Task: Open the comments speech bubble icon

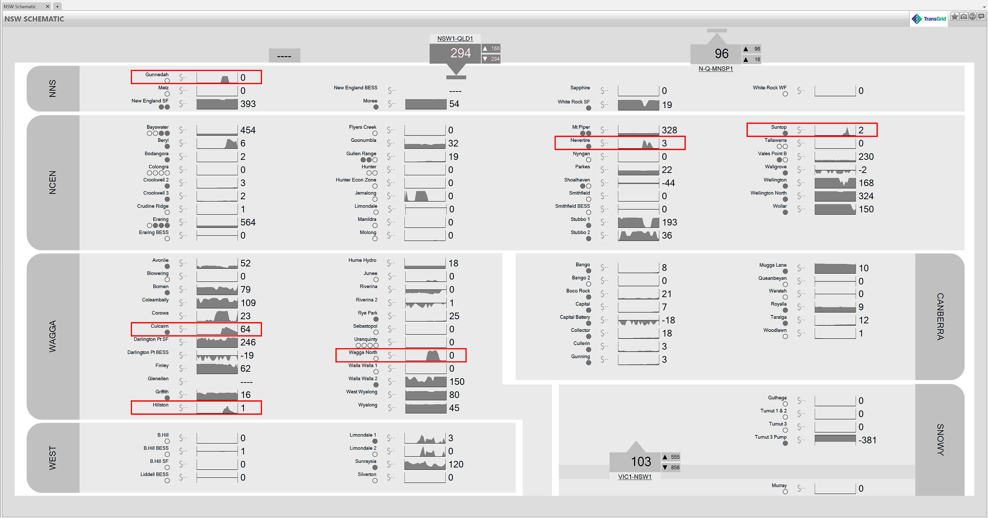Action: [x=981, y=17]
